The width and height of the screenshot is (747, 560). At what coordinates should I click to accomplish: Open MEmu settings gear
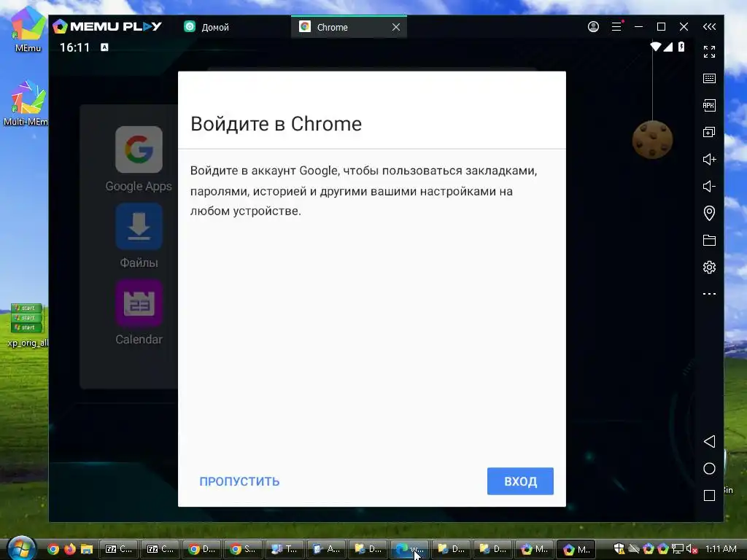tap(709, 267)
